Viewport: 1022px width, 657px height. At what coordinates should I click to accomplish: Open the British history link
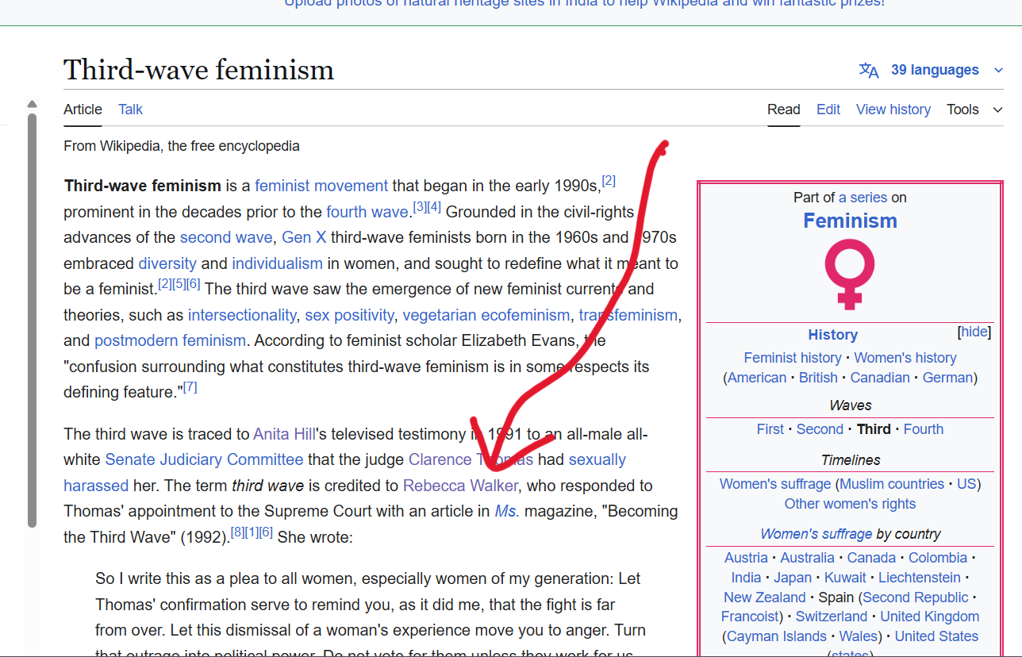click(818, 378)
